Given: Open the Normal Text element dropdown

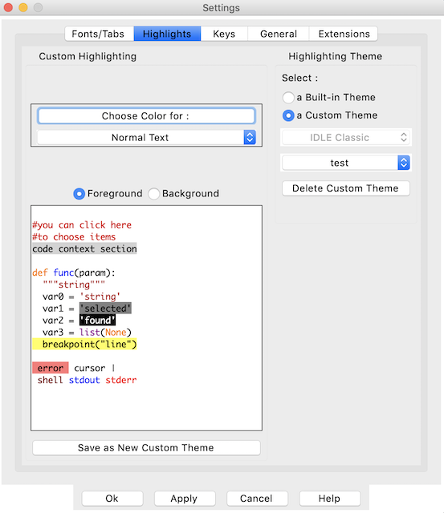Looking at the screenshot, I should 146,137.
